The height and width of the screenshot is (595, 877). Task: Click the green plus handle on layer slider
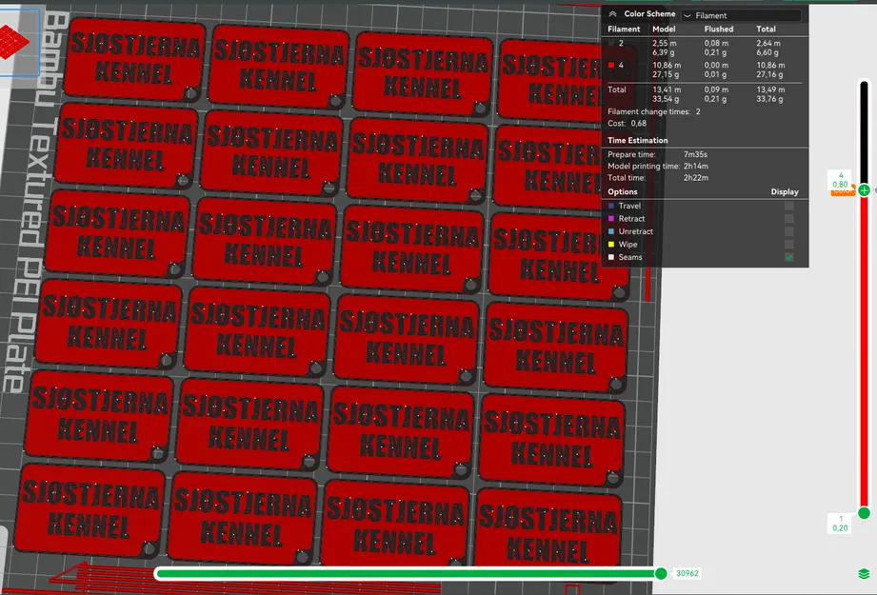pyautogui.click(x=864, y=190)
